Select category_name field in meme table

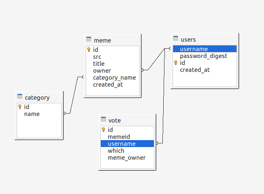tap(113, 78)
